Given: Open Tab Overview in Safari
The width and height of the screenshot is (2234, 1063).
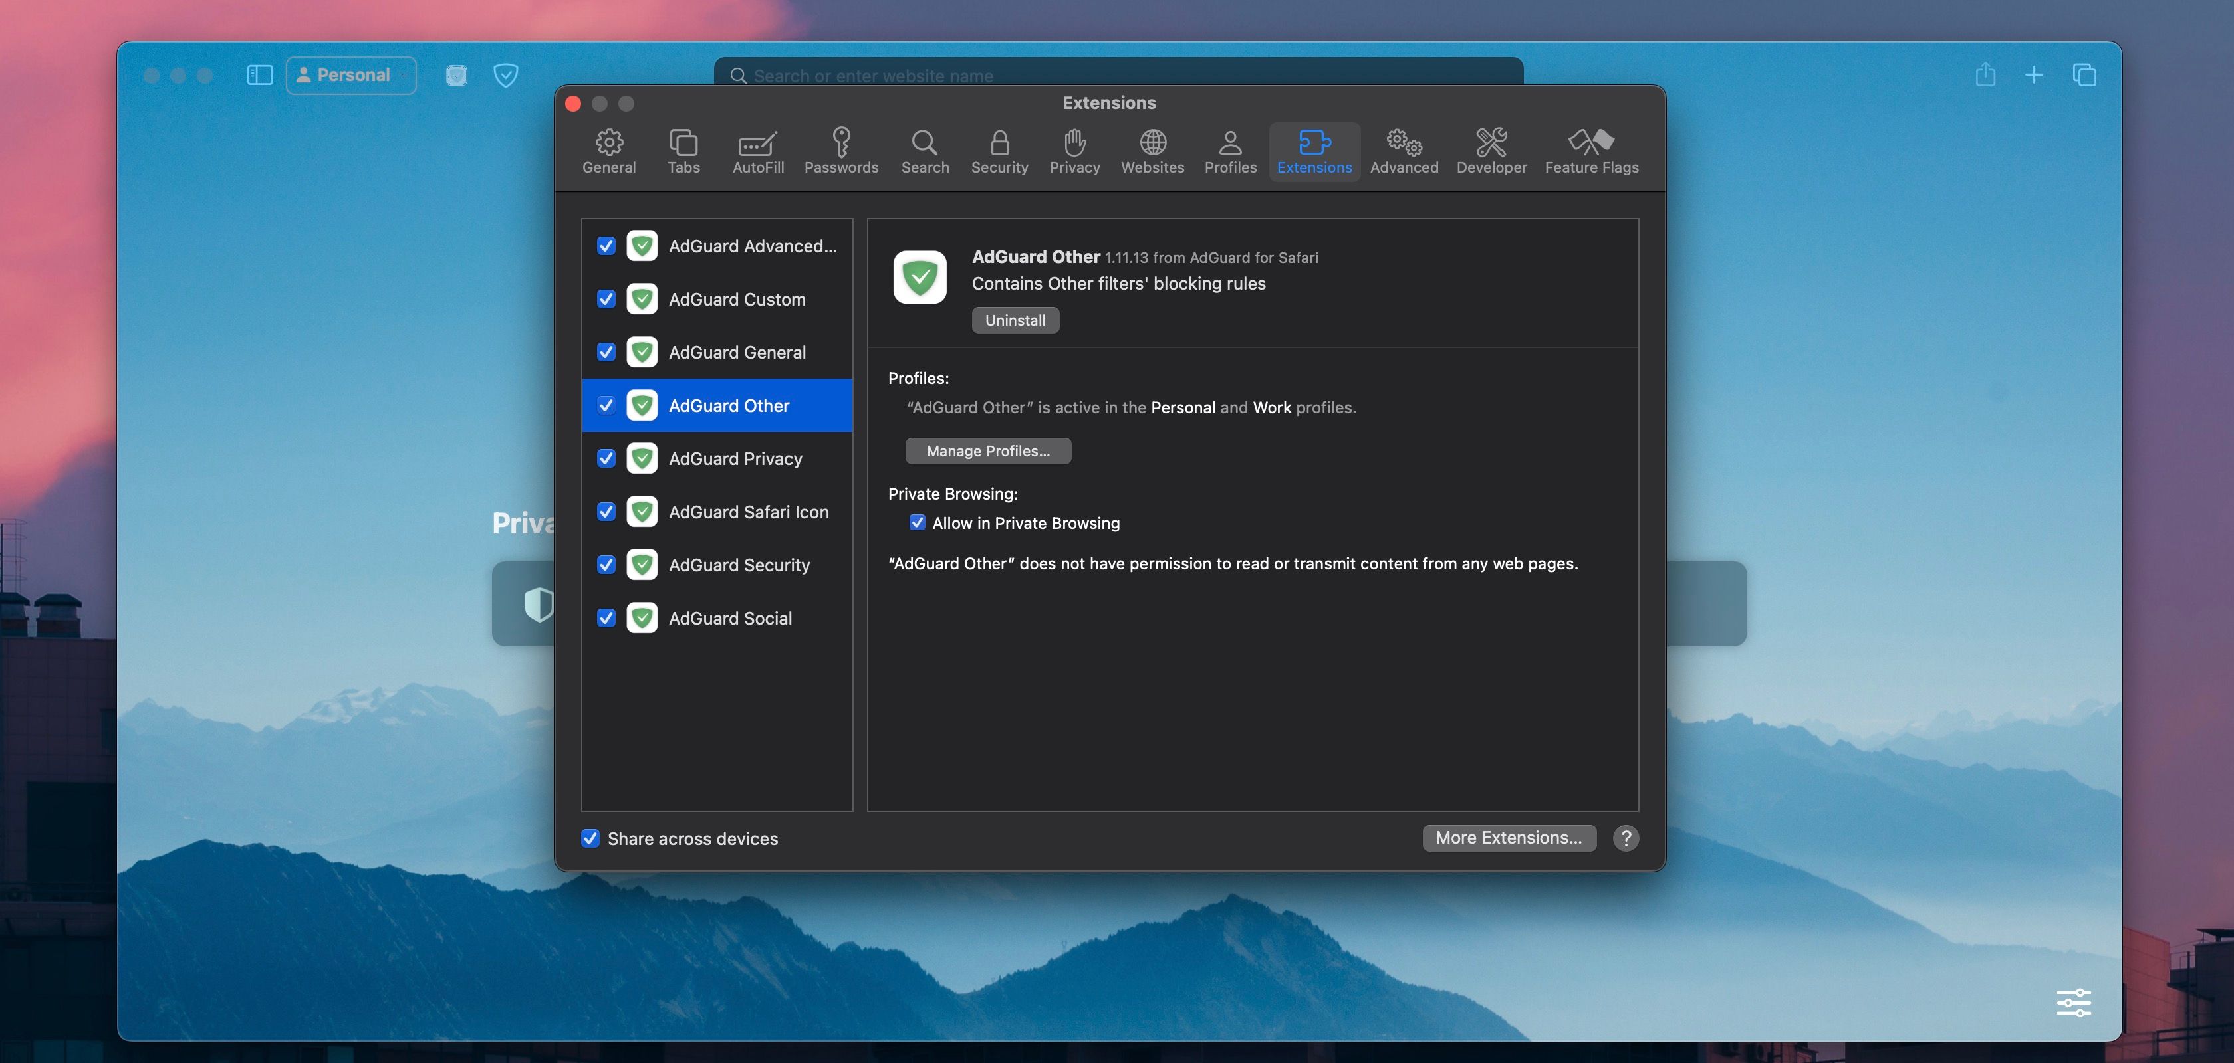Looking at the screenshot, I should click(2085, 75).
